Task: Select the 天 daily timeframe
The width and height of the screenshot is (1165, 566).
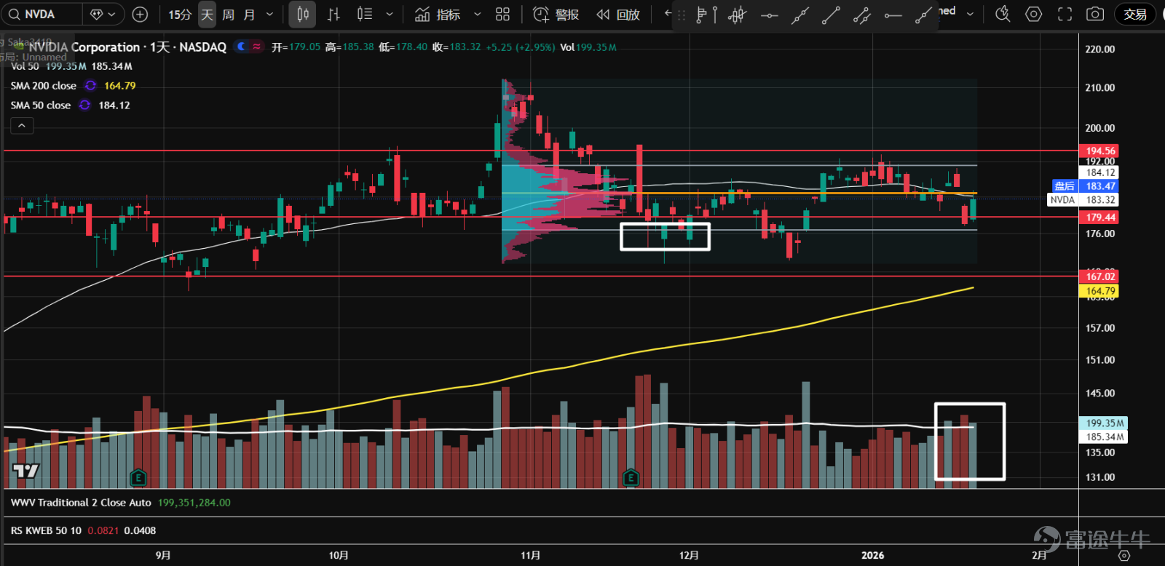Action: tap(207, 14)
